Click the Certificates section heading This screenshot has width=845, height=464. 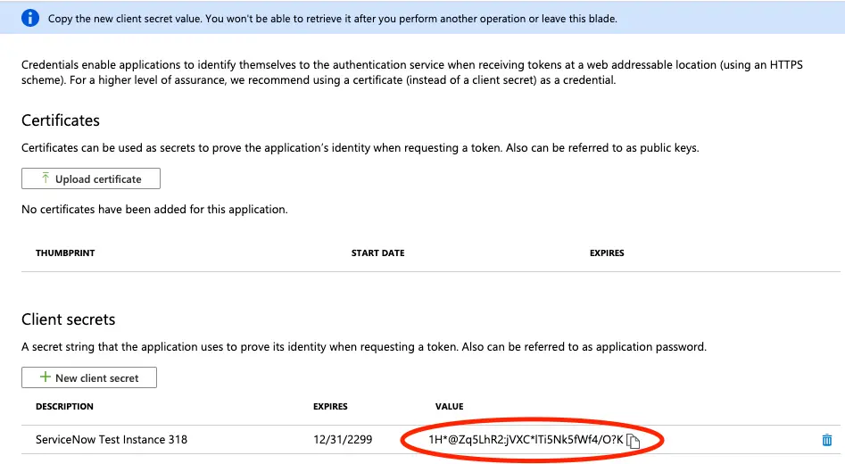(61, 120)
